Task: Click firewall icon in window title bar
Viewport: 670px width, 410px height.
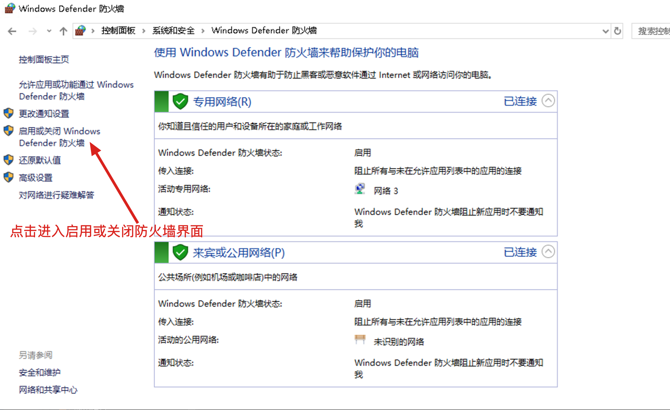Action: click(x=10, y=8)
